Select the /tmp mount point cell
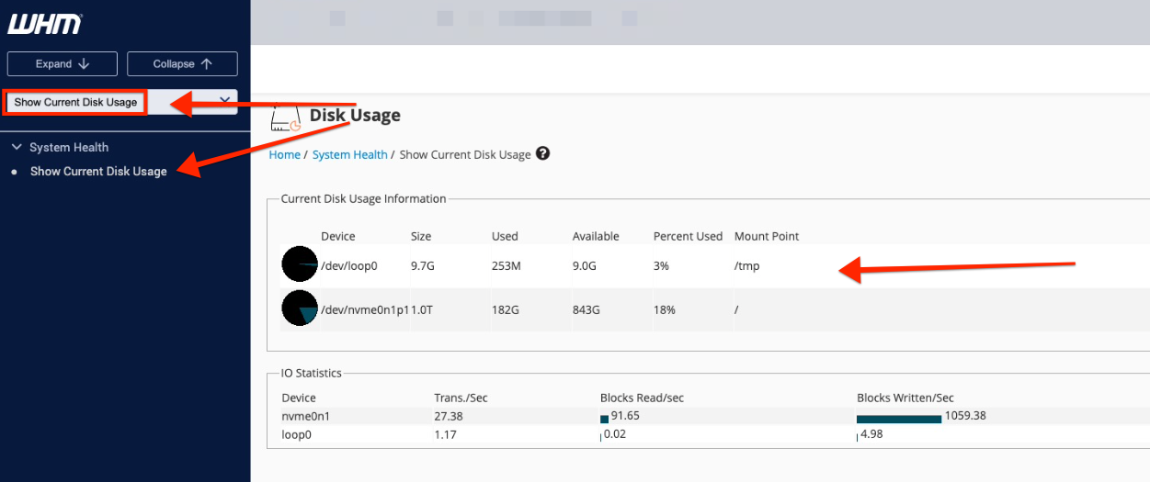Viewport: 1150px width, 482px height. pyautogui.click(x=746, y=266)
